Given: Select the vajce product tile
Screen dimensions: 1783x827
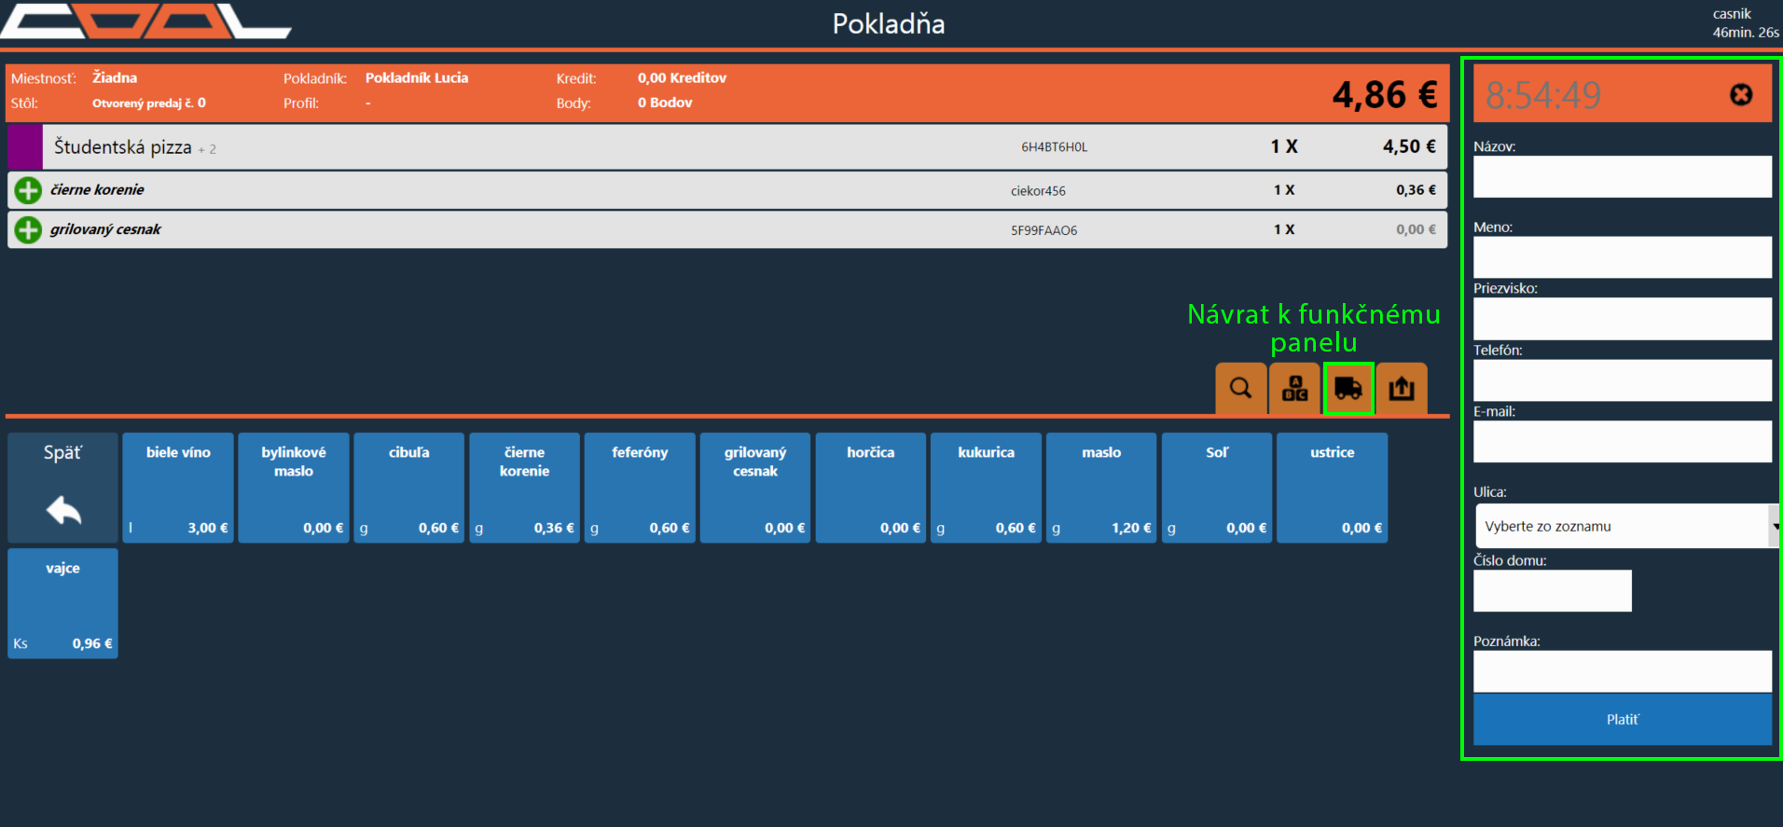Looking at the screenshot, I should 63,603.
